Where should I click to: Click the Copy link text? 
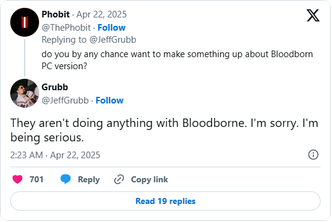pyautogui.click(x=149, y=180)
